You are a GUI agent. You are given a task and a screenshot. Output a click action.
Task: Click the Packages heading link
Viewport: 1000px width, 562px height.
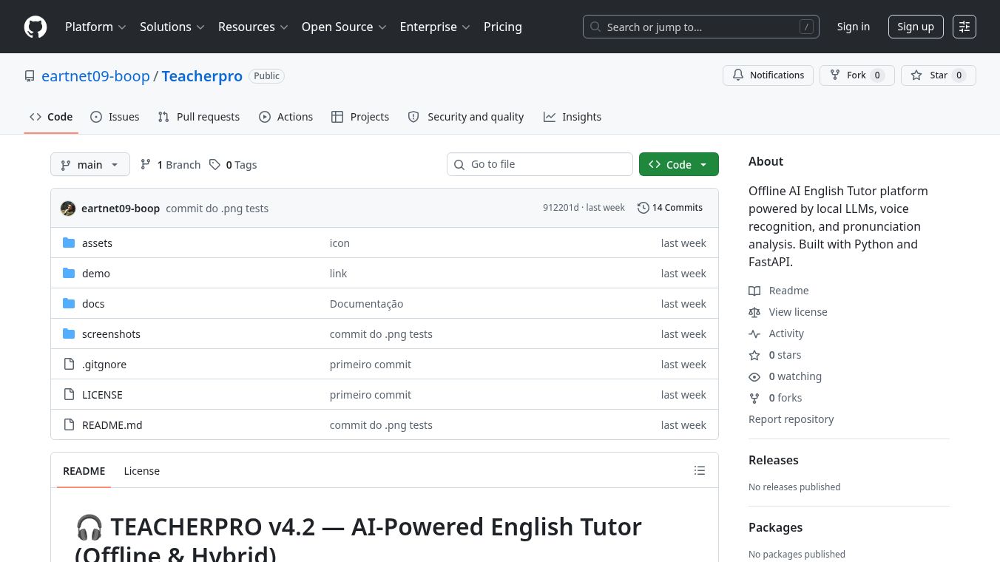(775, 527)
